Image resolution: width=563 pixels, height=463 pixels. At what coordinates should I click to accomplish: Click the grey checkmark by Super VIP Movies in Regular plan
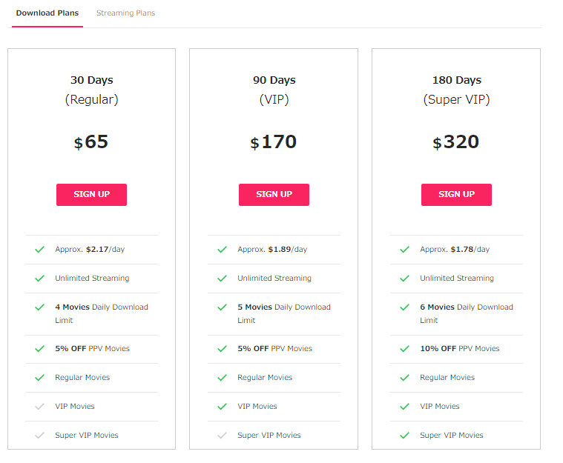click(39, 435)
